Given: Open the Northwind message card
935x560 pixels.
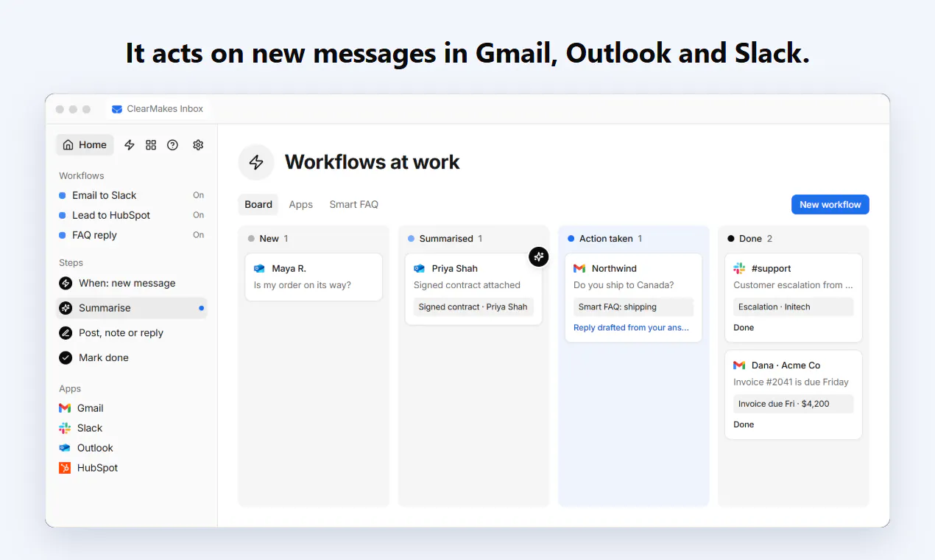Looking at the screenshot, I should (633, 298).
